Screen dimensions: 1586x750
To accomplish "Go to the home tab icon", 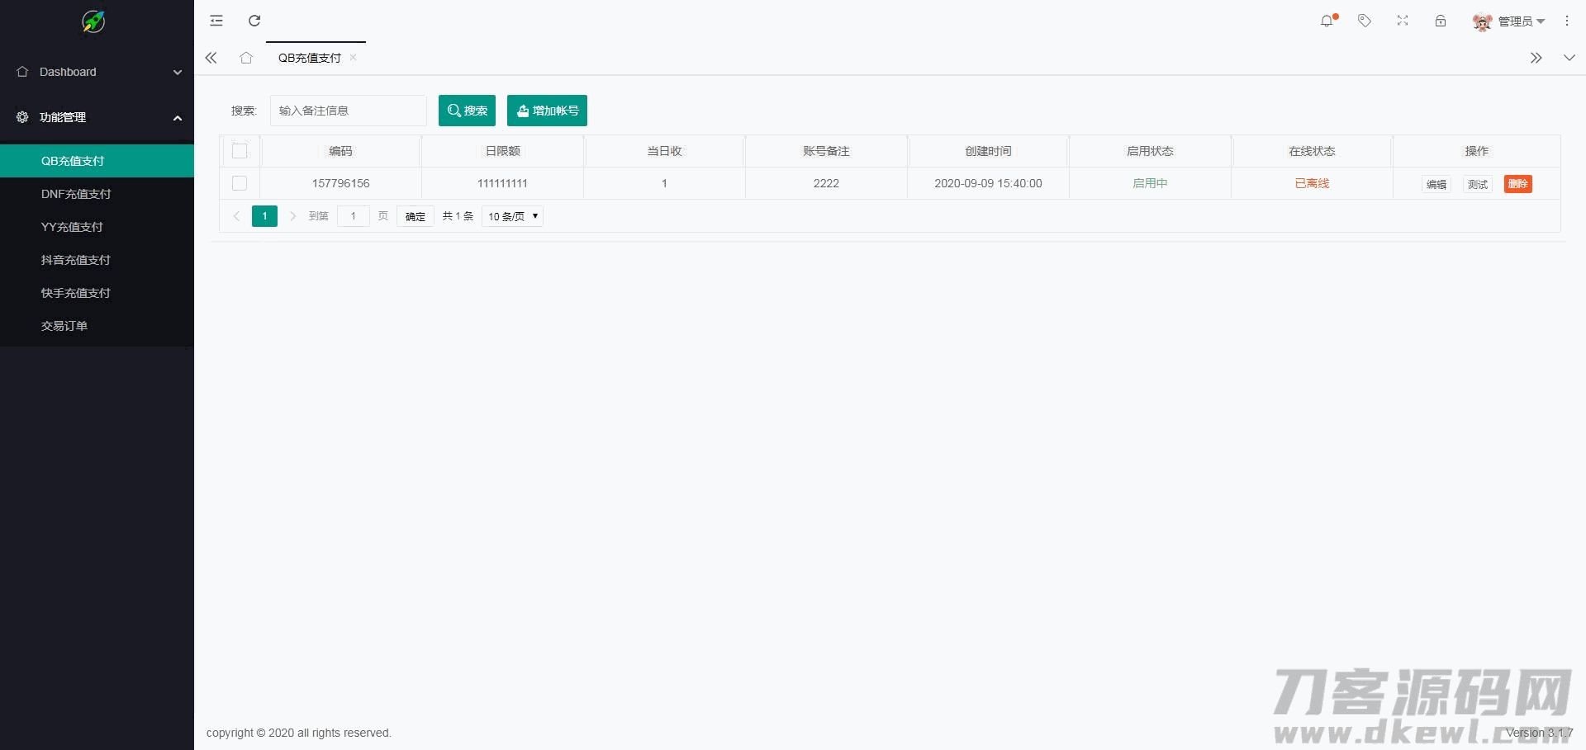I will point(246,58).
